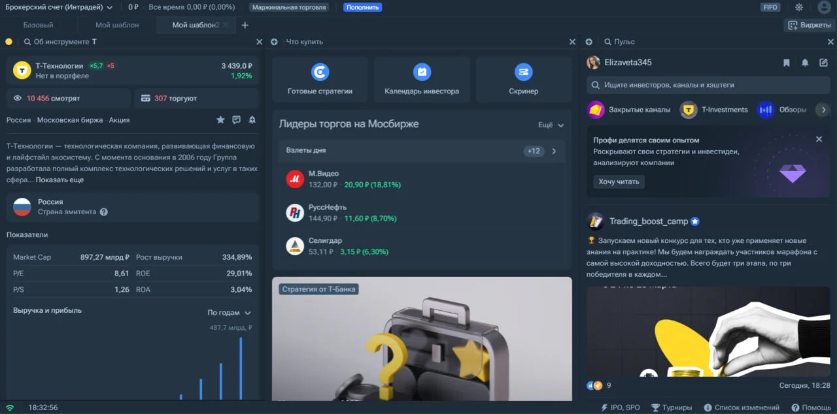Viewport: 837px width, 414px height.
Task: Select the РуссНефть row
Action: click(x=422, y=212)
